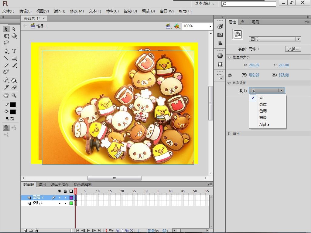Image resolution: width=311 pixels, height=233 pixels.
Task: Add a new layer in timeline
Action: point(25,231)
